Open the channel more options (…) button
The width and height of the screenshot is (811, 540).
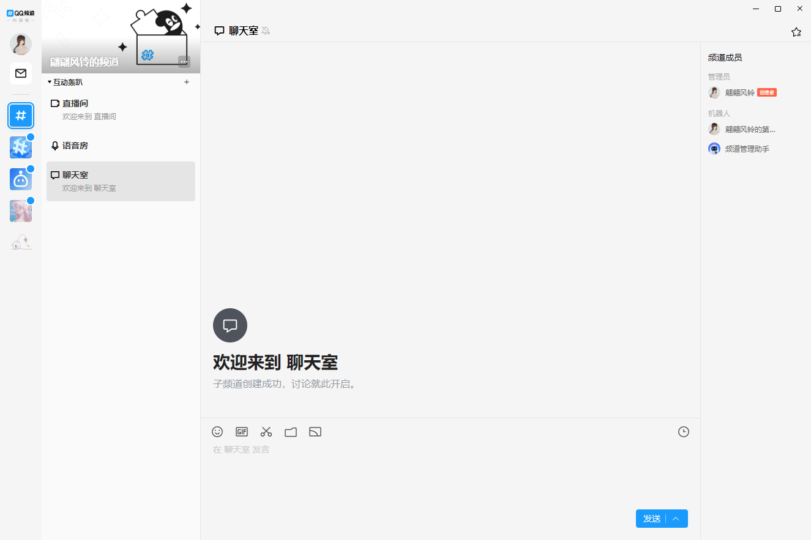[x=184, y=61]
